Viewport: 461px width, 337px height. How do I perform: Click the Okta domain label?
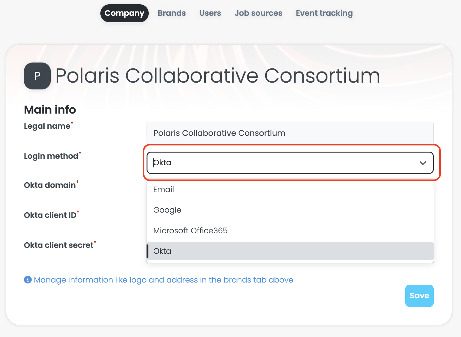point(50,185)
